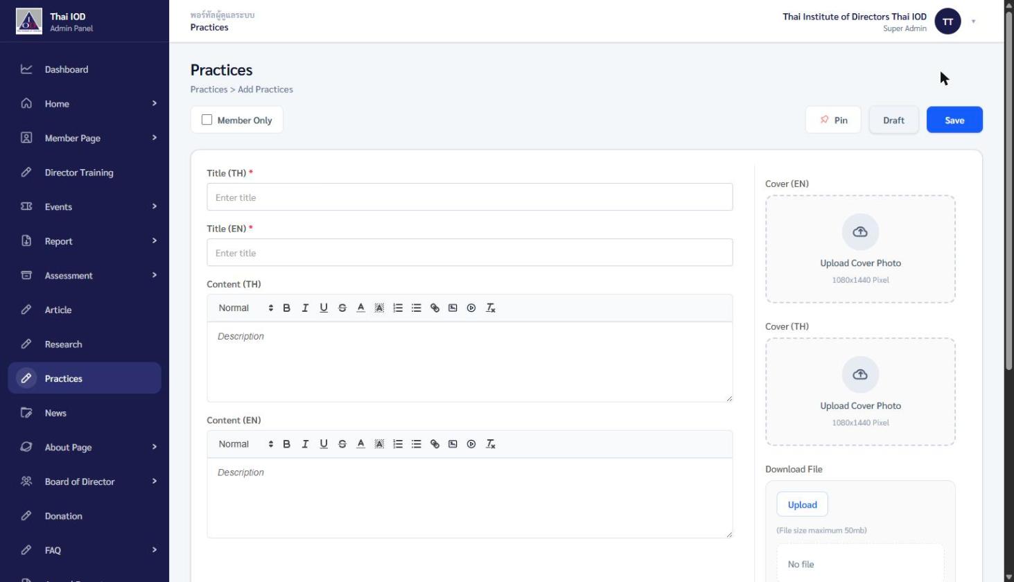Click italic icon in Content (EN) toolbar

coord(305,444)
